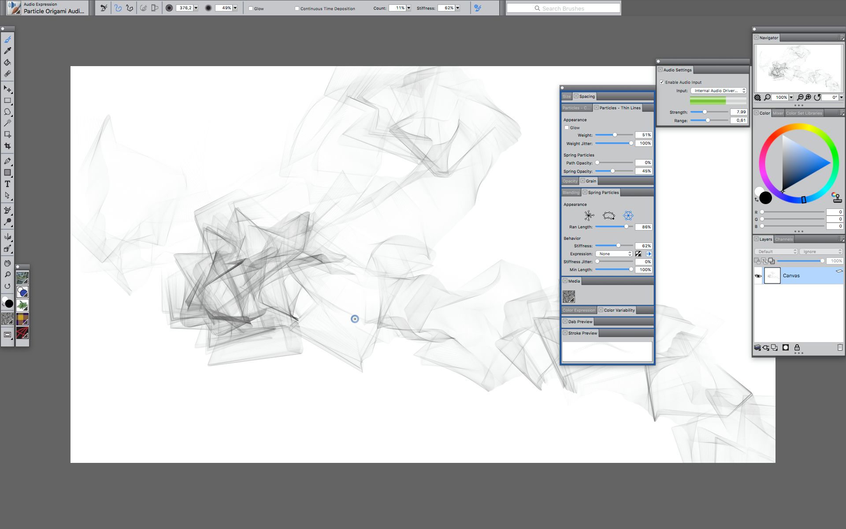Image resolution: width=846 pixels, height=529 pixels.
Task: Open the layer composite method Default dropdown
Action: coord(776,251)
